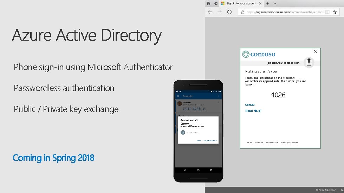The width and height of the screenshot is (344, 193).
Task: Open a new browser tab with plus
Action: 268,3
